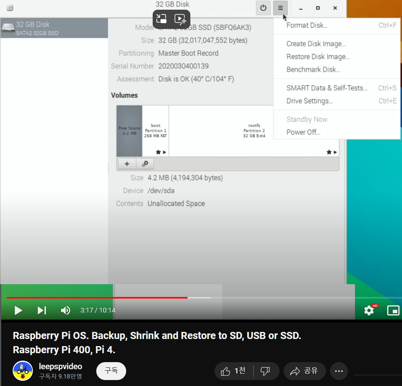Select Restore Disk Image option

click(x=318, y=57)
